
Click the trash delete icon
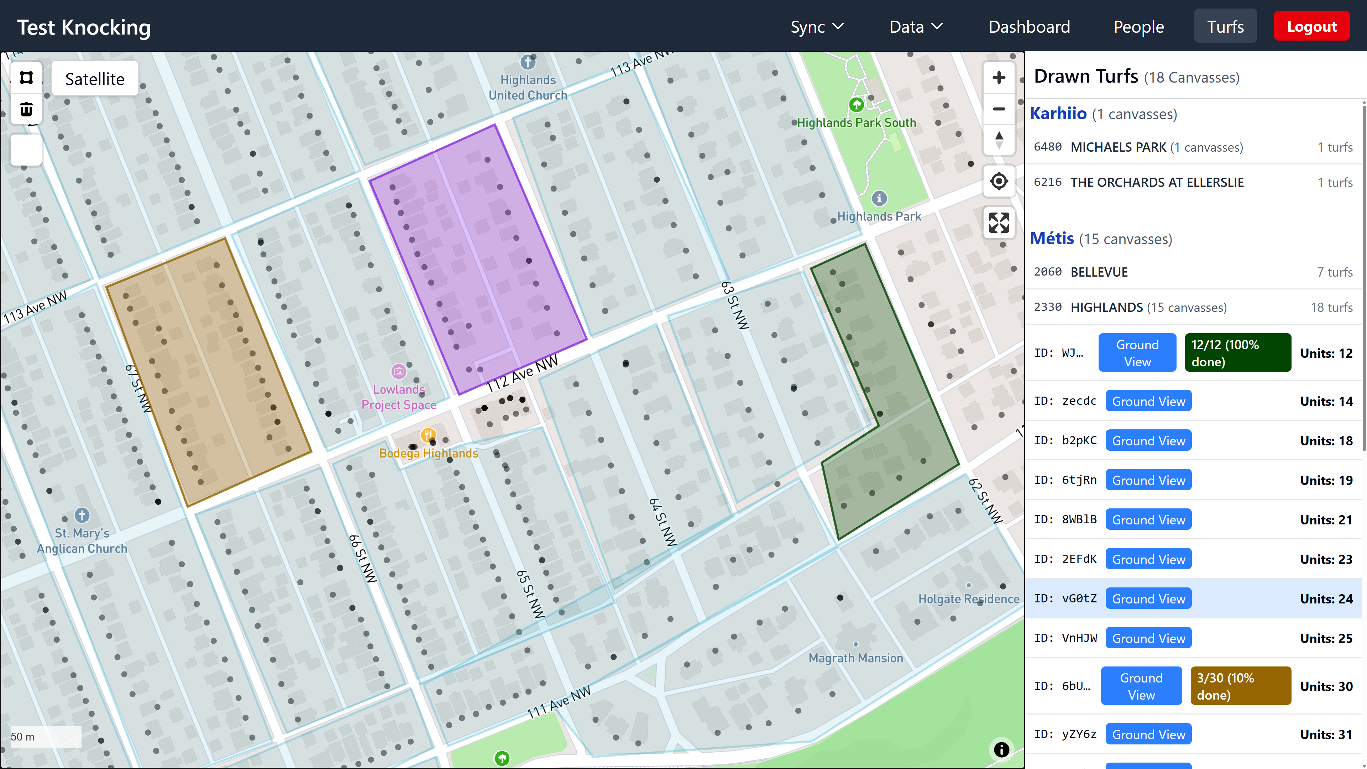26,109
